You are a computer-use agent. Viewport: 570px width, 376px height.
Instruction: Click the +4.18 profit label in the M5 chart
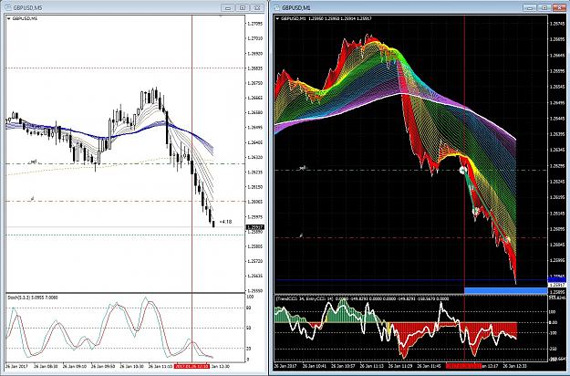tap(225, 222)
